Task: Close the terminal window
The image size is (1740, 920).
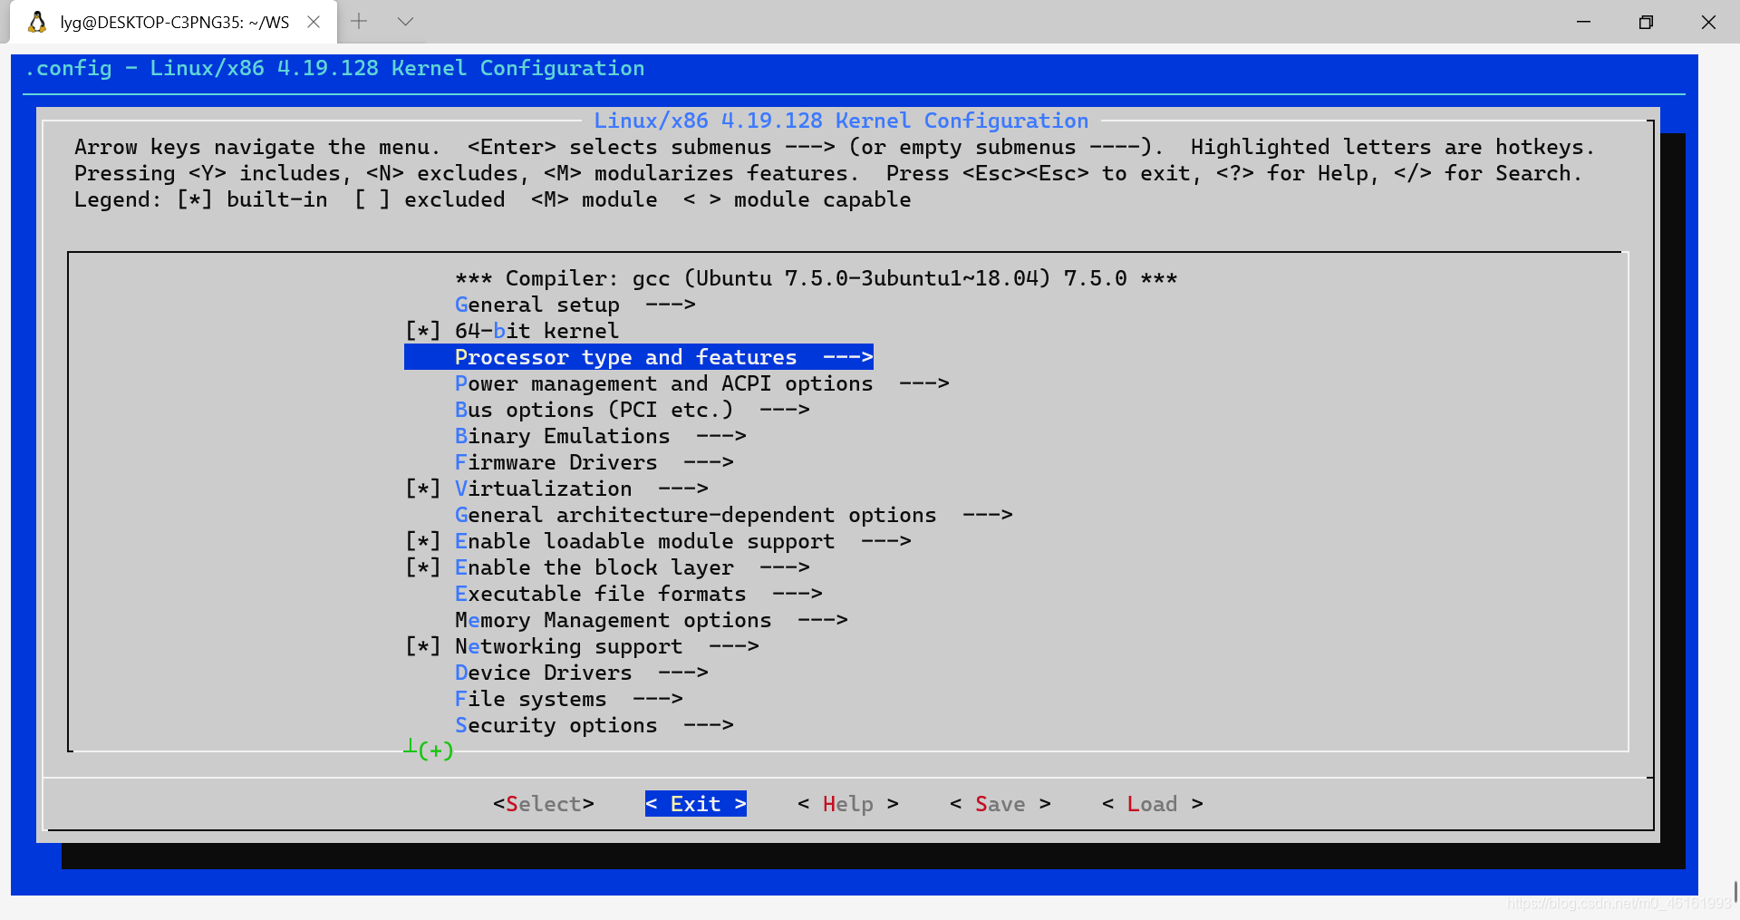Action: (x=1708, y=22)
